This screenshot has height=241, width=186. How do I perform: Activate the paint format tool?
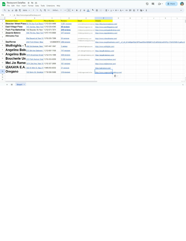(20, 10)
